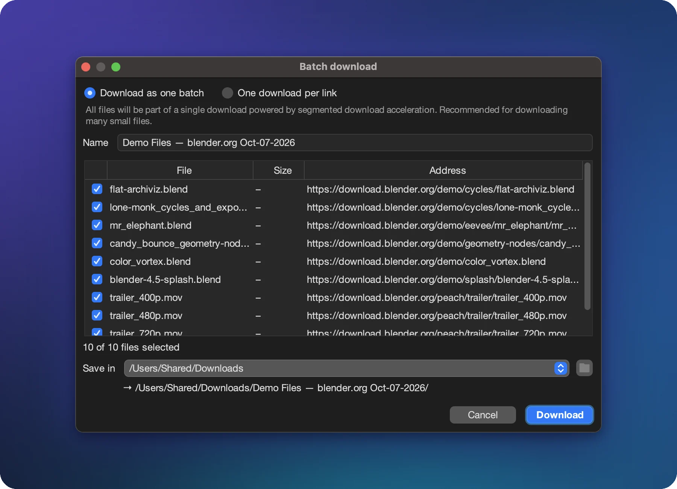Zoom the Batch download window with green button
Screen dimensions: 677x489
coord(116,67)
